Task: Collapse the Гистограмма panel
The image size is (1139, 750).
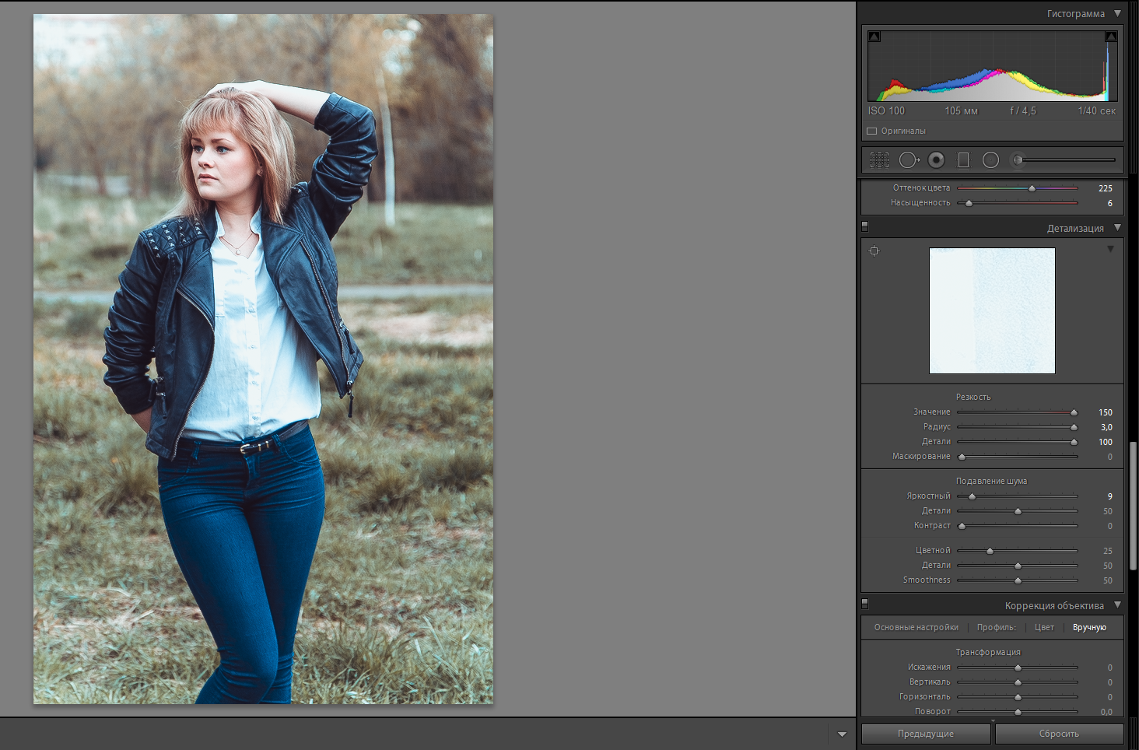Action: pyautogui.click(x=1117, y=13)
